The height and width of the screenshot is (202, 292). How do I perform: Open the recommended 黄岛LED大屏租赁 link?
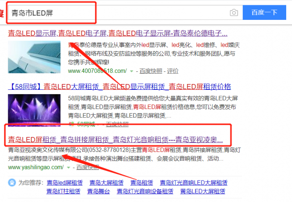pyautogui.click(x=202, y=191)
